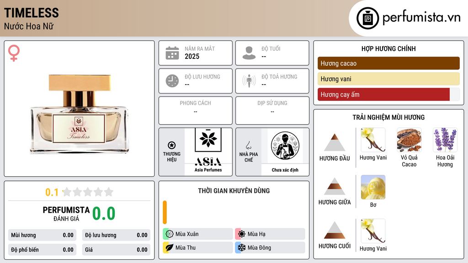Click the Bơ caption under middle note
The height and width of the screenshot is (263, 468).
click(373, 205)
